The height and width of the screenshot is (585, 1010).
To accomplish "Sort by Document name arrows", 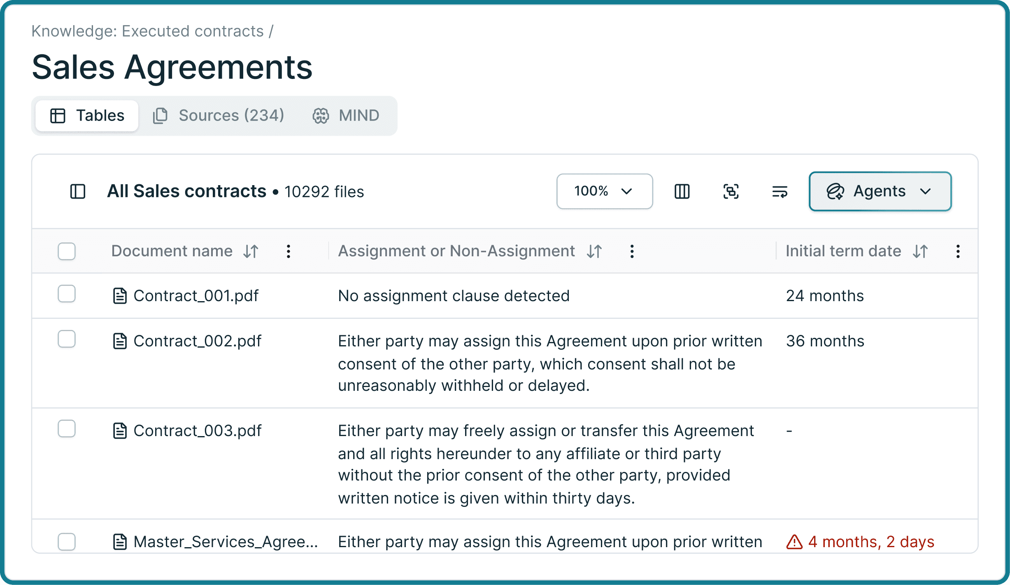I will point(251,251).
